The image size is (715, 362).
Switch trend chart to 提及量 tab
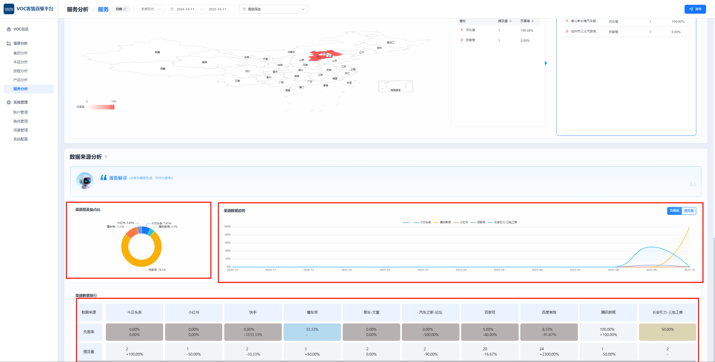click(689, 211)
